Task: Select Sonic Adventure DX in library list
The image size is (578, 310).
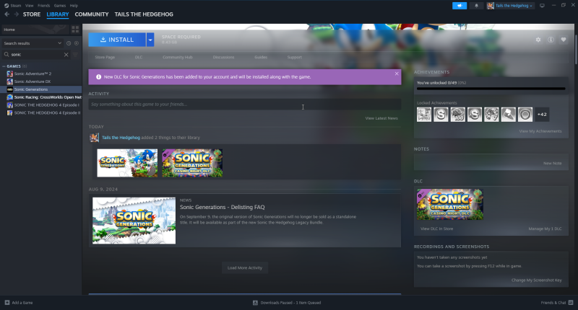Action: (40, 81)
